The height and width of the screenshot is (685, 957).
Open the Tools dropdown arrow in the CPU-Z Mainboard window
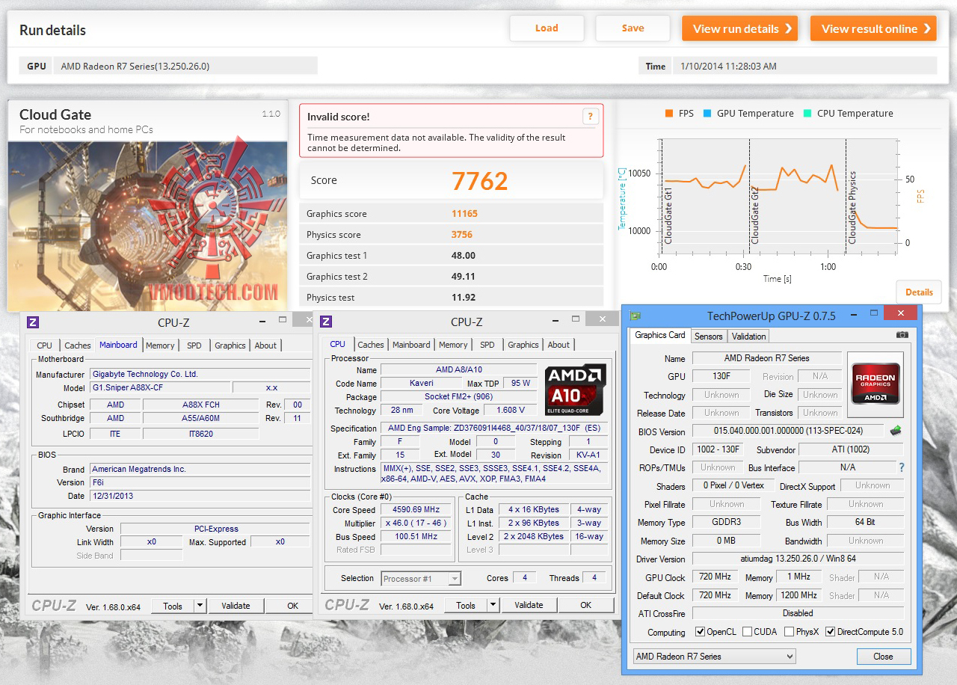(200, 606)
